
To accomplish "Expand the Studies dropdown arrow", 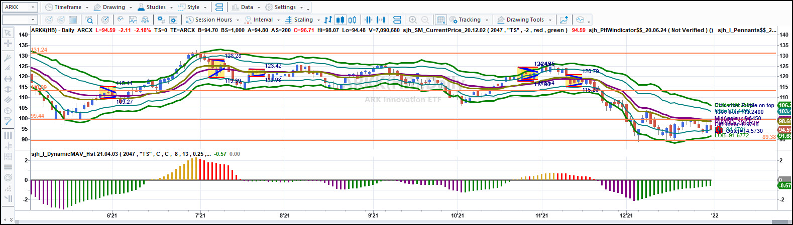I will click(171, 8).
